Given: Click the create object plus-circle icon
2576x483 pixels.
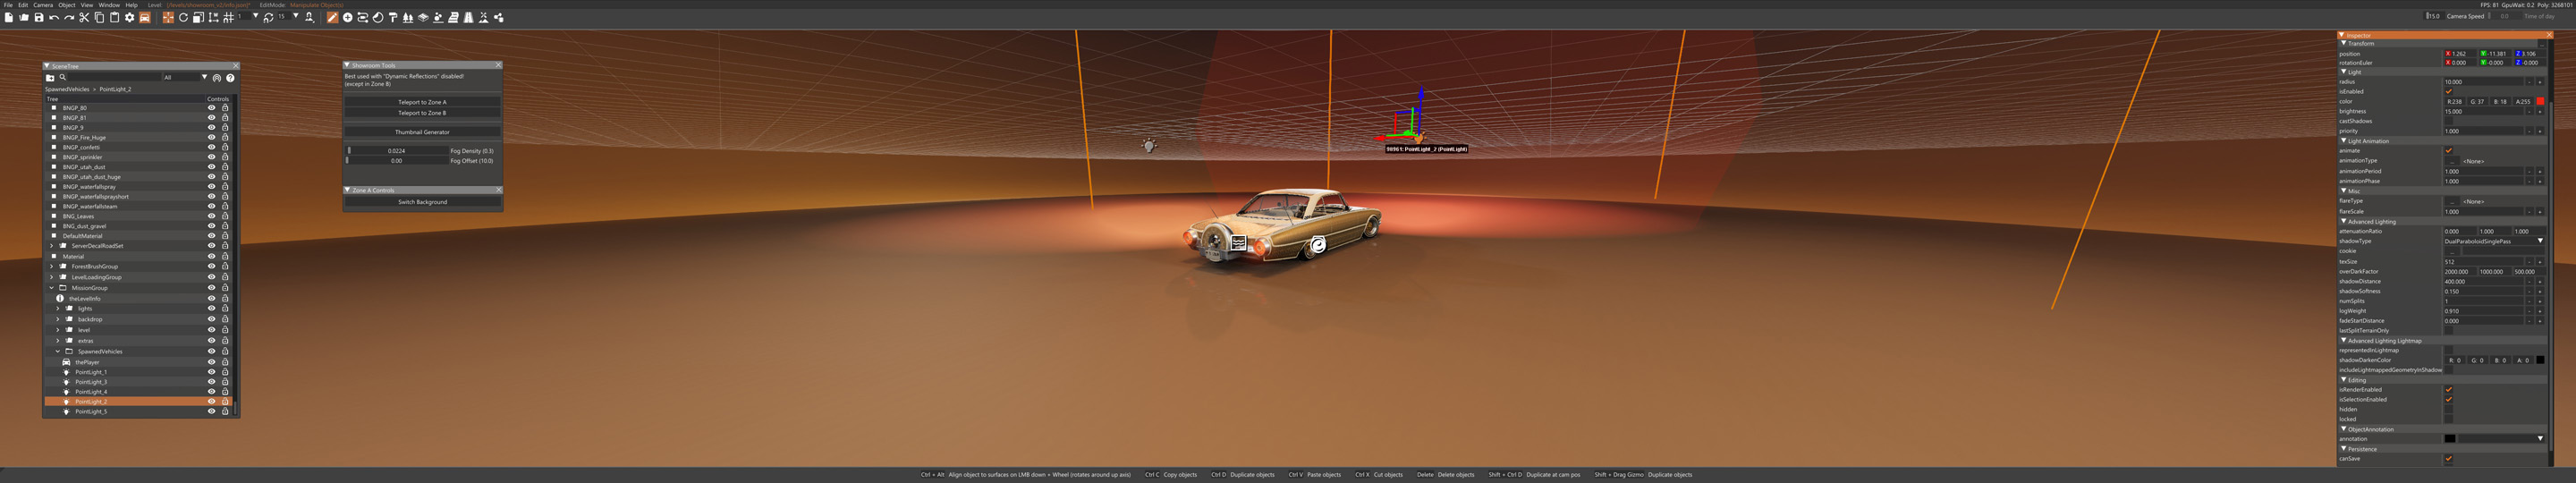Looking at the screenshot, I should point(347,17).
